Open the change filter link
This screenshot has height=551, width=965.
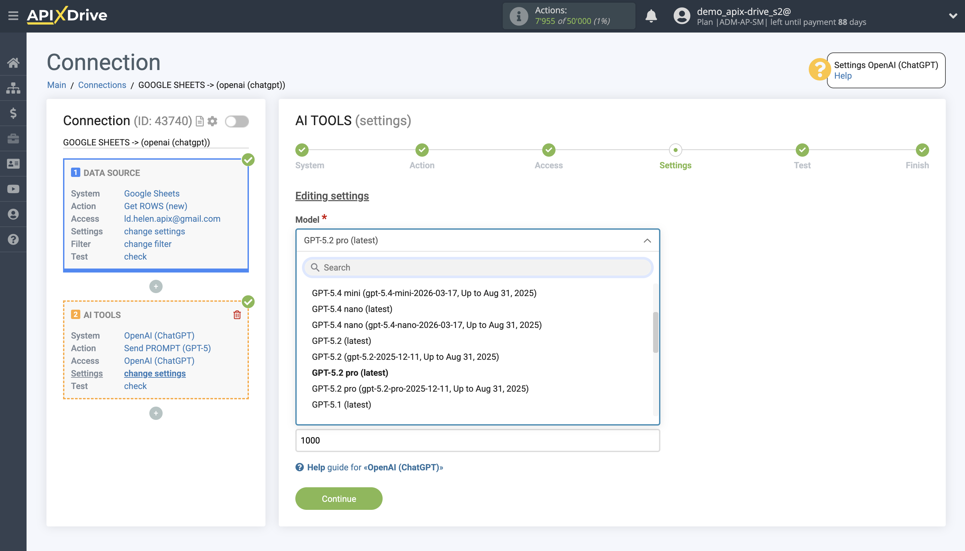[x=148, y=244]
